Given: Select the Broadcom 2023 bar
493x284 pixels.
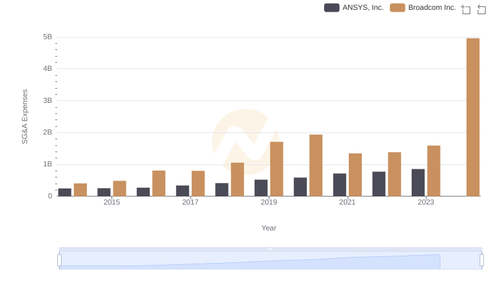Looking at the screenshot, I should tap(434, 171).
